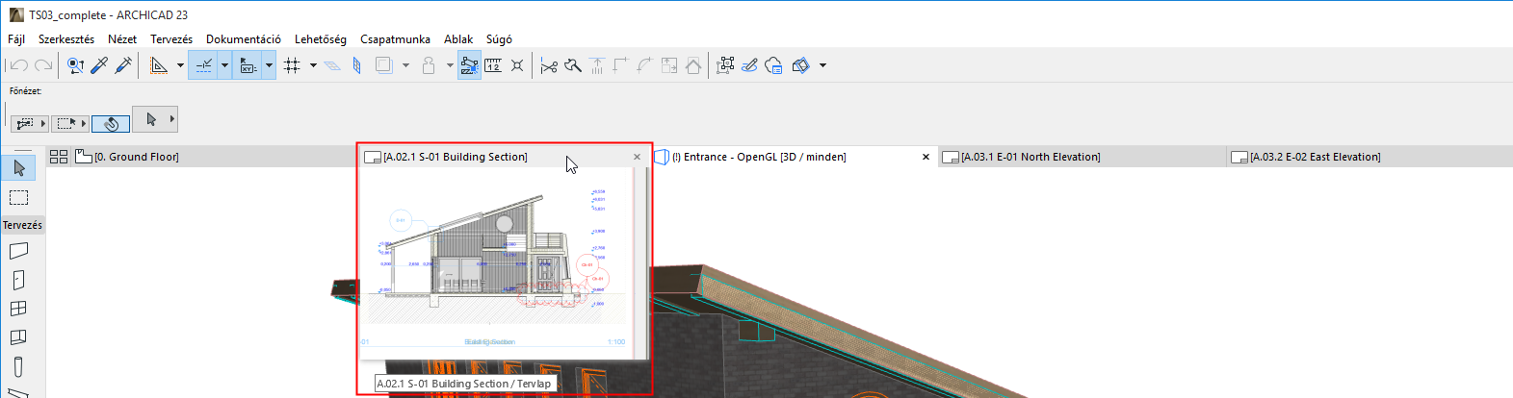Expand the Arrow tool flyout triangle
The height and width of the screenshot is (398, 1513).
[172, 119]
